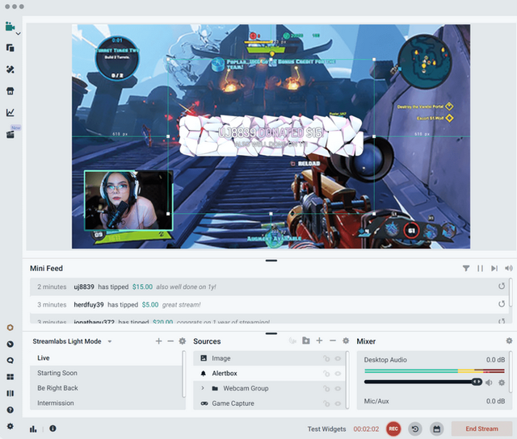The image size is (517, 439).
Task: Replay the uj8839 tip alert
Action: 502,286
